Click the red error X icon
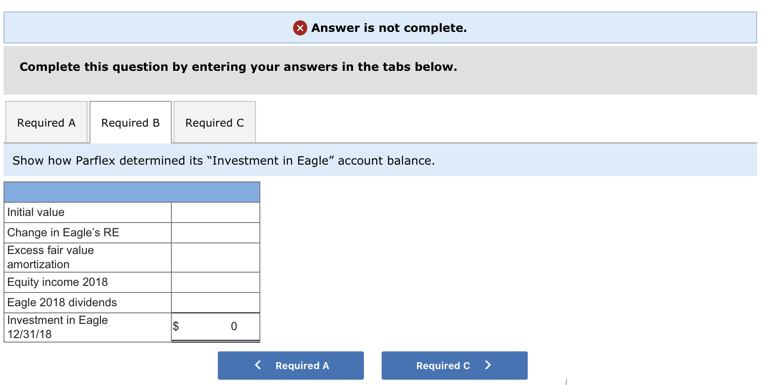777x385 pixels. pos(300,28)
